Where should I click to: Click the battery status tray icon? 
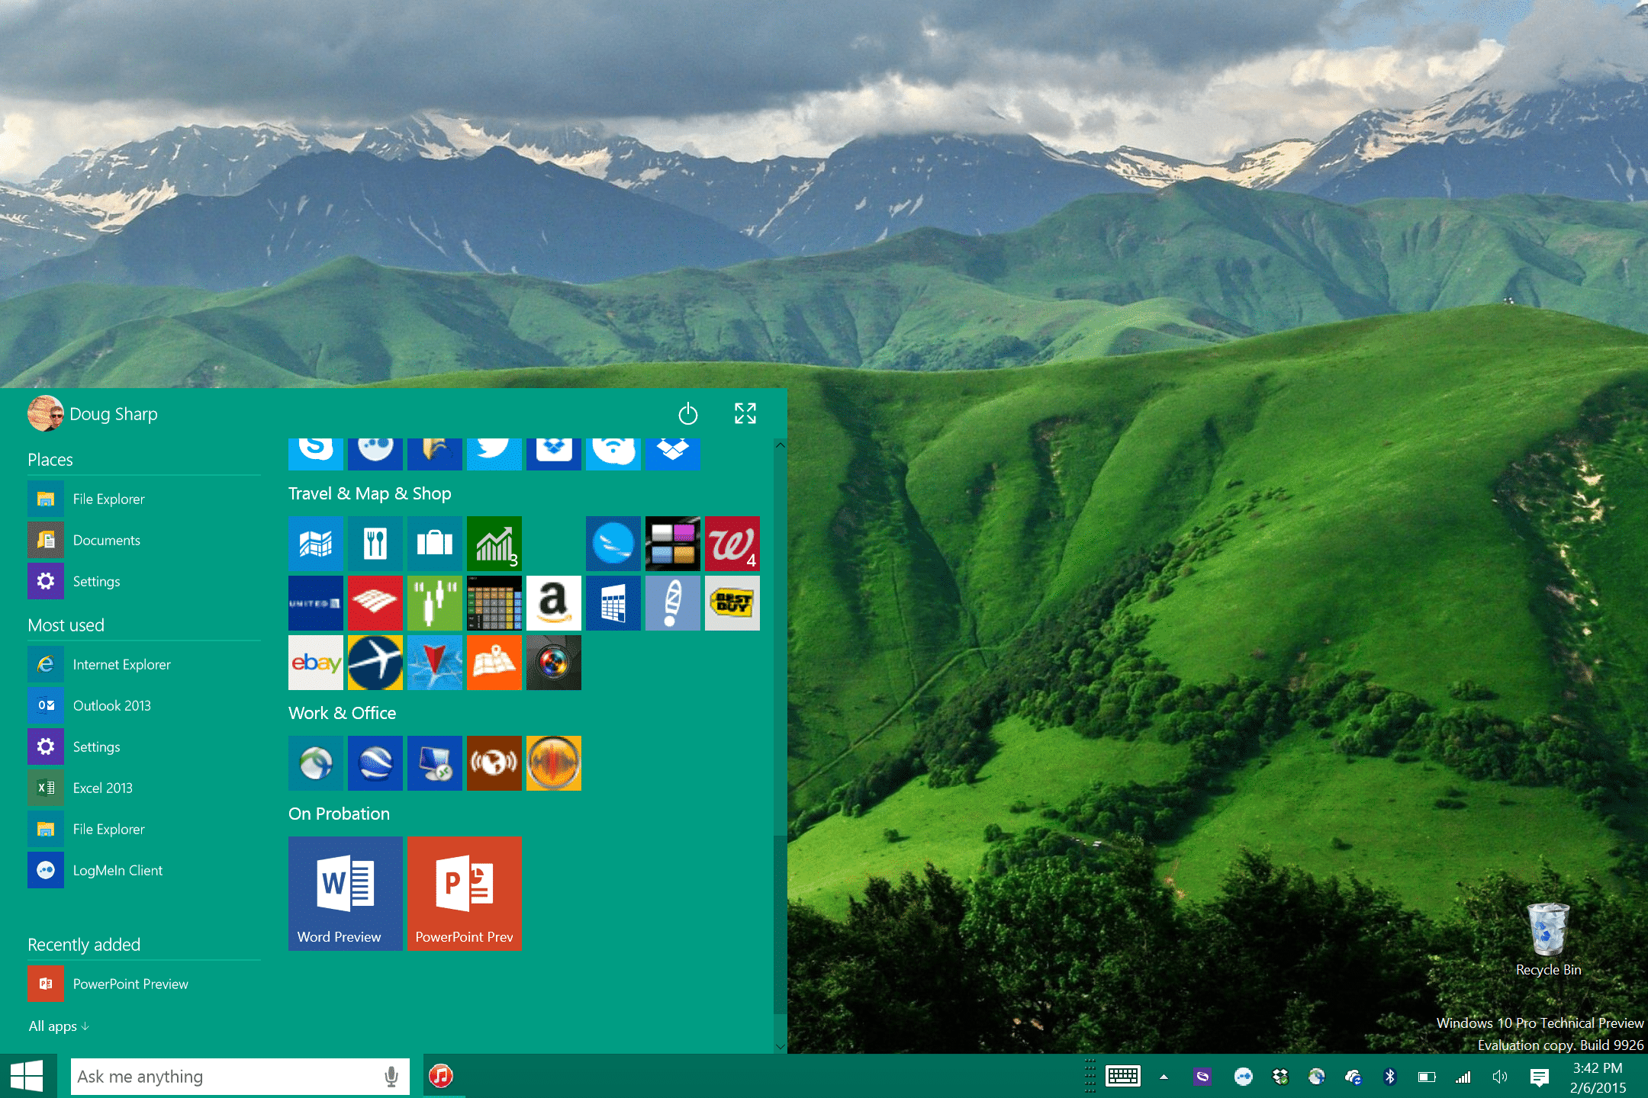pos(1427,1077)
